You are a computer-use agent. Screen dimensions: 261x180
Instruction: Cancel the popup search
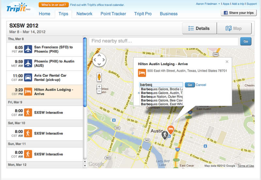tap(201, 85)
